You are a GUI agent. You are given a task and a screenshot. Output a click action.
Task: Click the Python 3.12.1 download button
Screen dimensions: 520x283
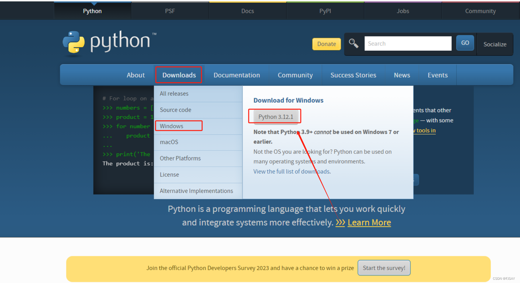pyautogui.click(x=276, y=117)
